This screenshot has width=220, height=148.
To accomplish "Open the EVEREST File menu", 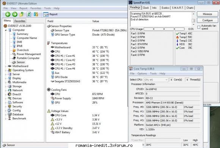I will pos(6,8).
